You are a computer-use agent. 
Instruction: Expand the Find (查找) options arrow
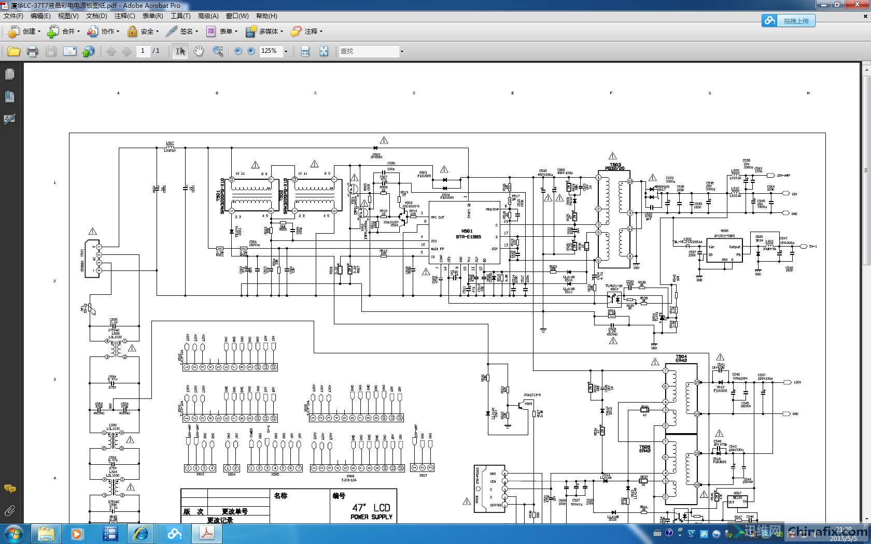point(402,51)
